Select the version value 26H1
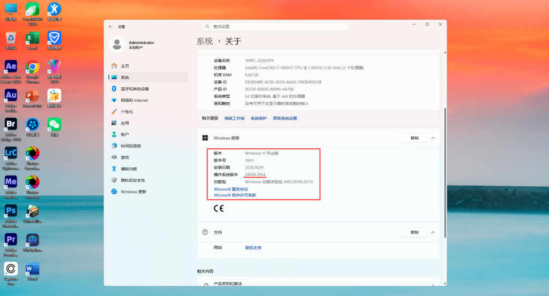 (249, 161)
